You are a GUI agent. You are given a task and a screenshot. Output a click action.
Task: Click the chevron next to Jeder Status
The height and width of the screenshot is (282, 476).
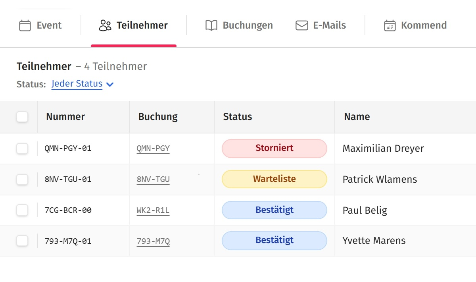pyautogui.click(x=110, y=84)
